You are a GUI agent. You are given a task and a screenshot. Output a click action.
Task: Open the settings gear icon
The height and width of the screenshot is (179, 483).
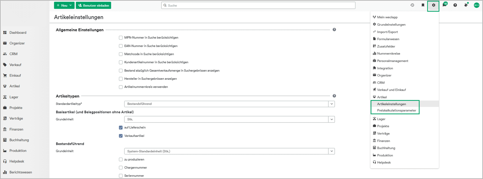tap(433, 5)
